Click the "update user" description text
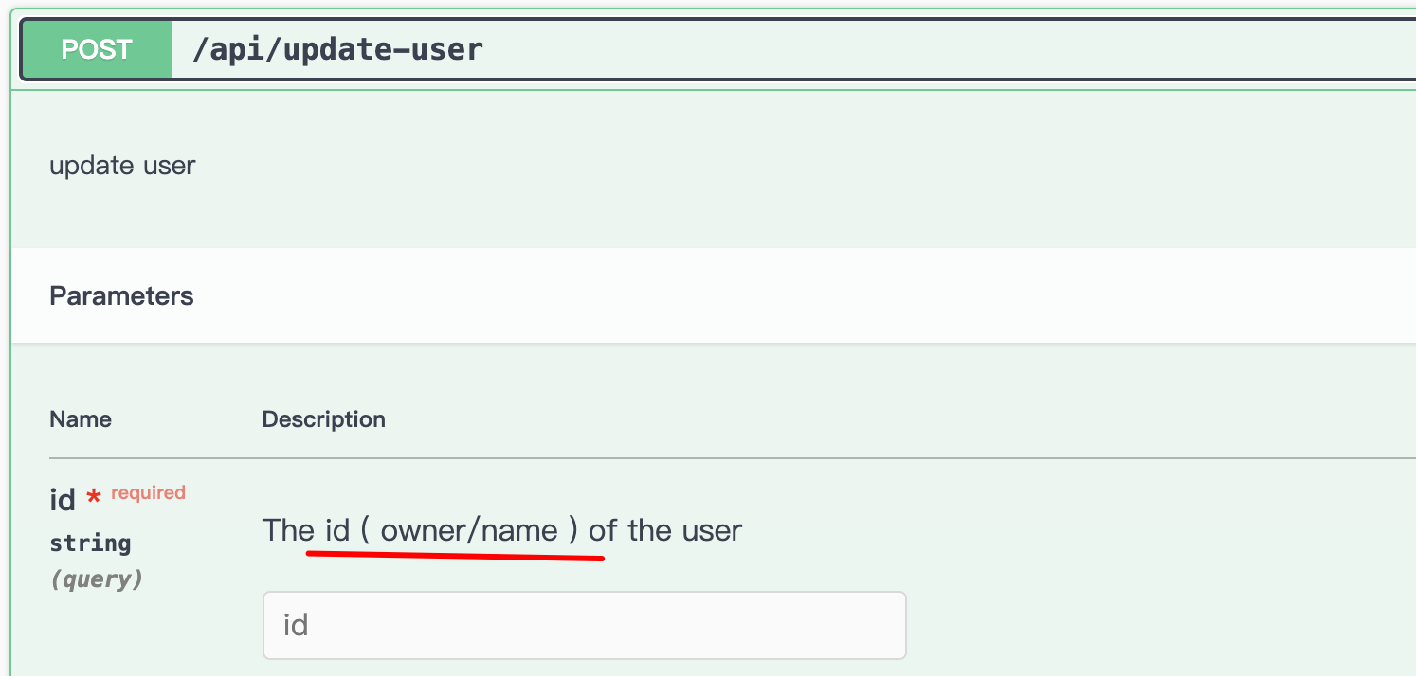The image size is (1416, 676). [122, 166]
